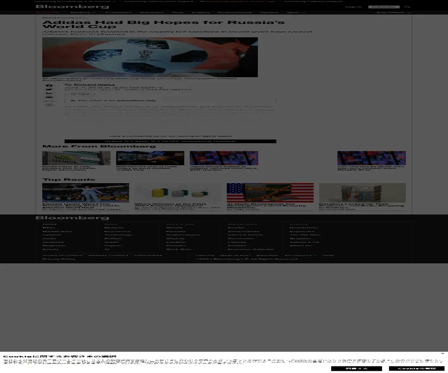Open The Big Take footer link
The image size is (448, 373).
(305, 235)
